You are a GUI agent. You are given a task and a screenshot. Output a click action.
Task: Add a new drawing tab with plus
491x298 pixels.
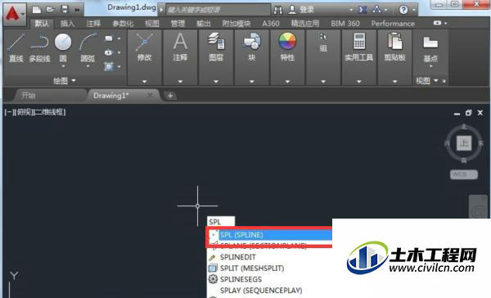[x=170, y=96]
